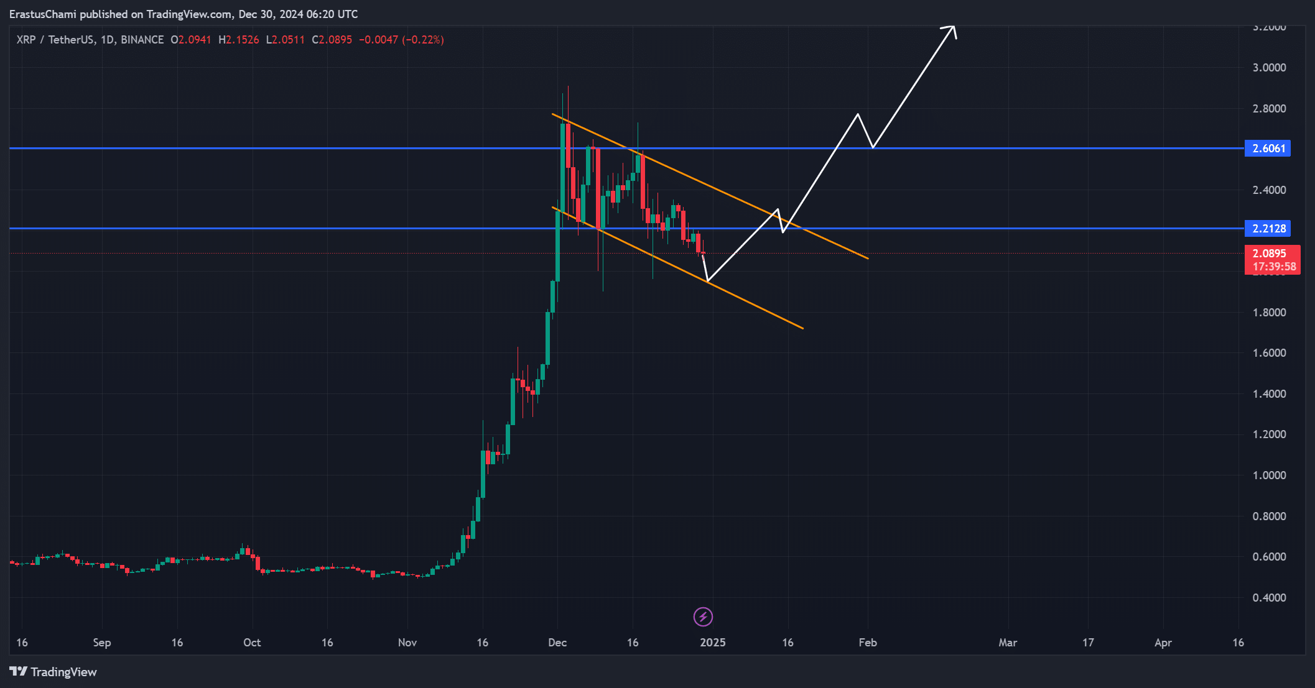Image resolution: width=1315 pixels, height=688 pixels.
Task: Click the Oct label on time axis
Action: (252, 643)
